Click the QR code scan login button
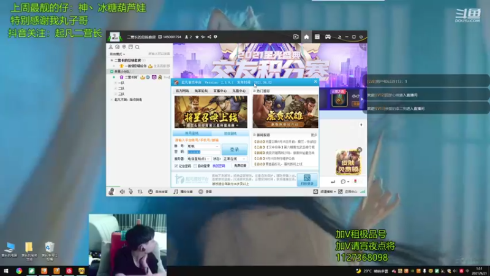This screenshot has height=276, width=490. click(307, 180)
